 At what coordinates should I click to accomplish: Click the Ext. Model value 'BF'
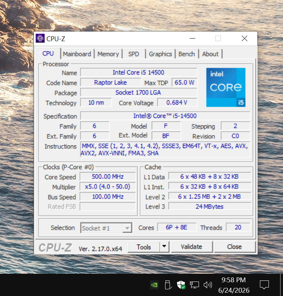166,136
